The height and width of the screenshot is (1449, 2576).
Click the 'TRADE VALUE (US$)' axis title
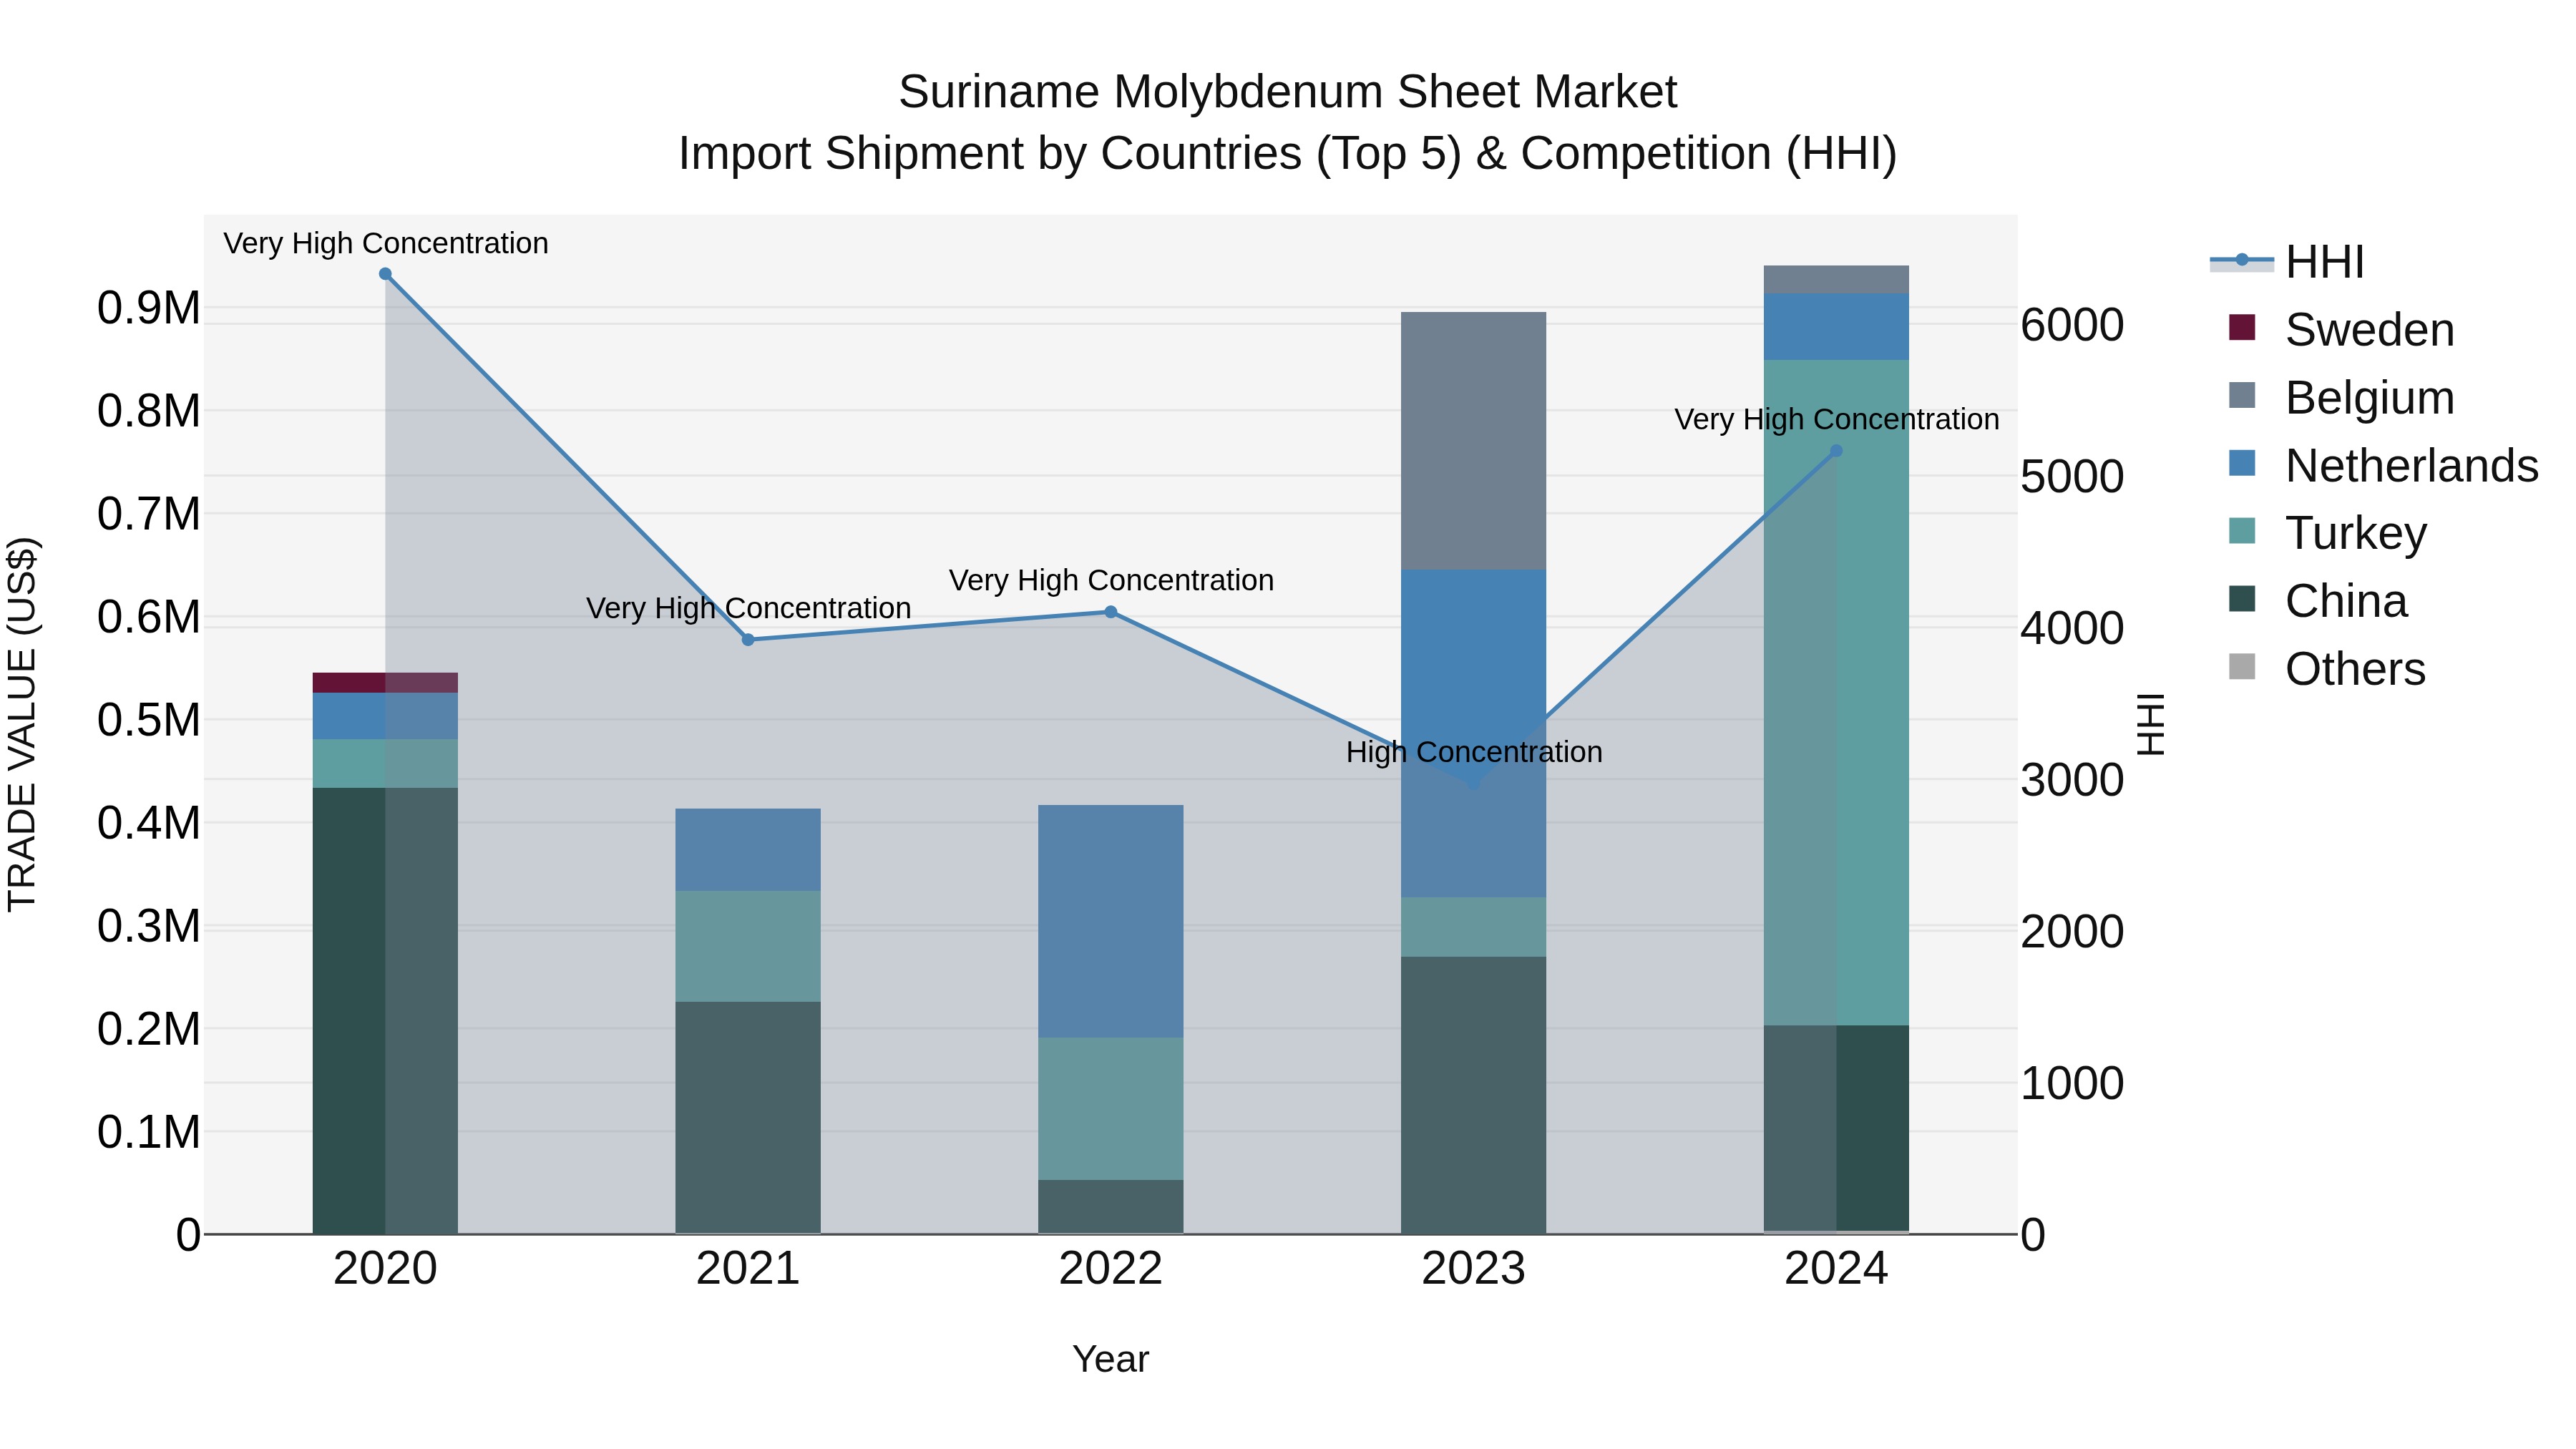(22, 724)
